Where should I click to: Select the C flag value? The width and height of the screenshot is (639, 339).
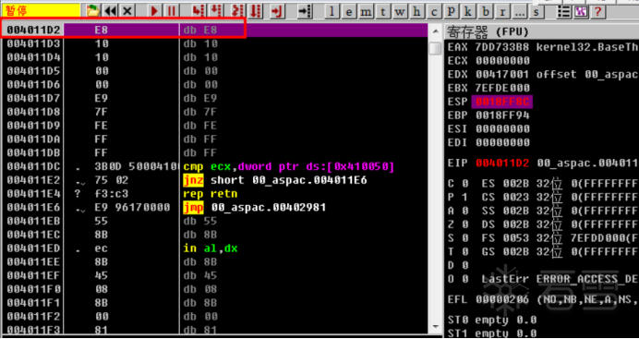(x=465, y=184)
